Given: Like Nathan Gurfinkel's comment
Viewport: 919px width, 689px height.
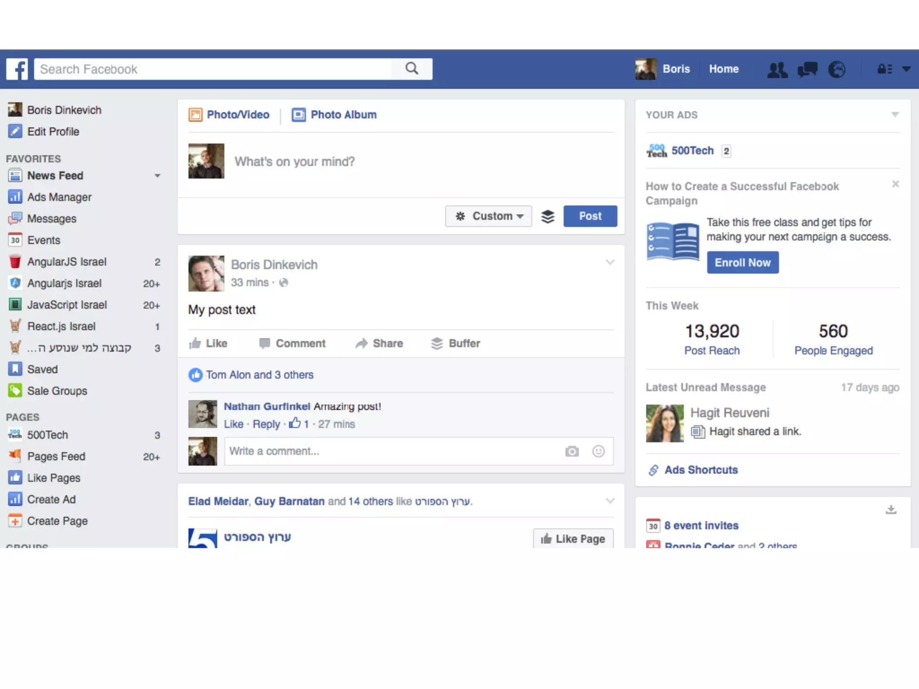Looking at the screenshot, I should tap(233, 424).
